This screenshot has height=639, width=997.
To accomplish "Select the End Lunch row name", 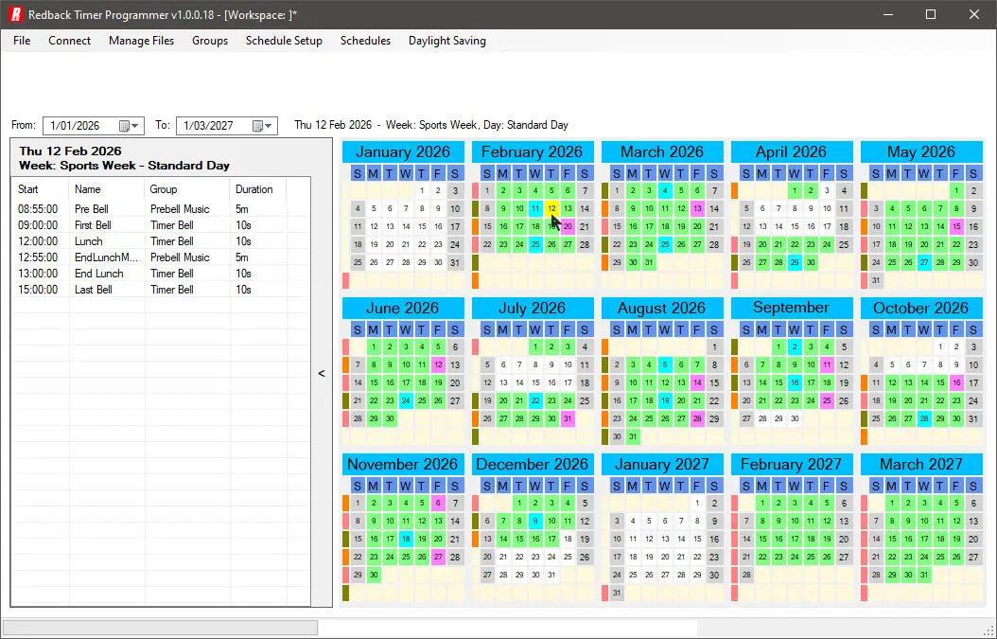I will (x=99, y=274).
